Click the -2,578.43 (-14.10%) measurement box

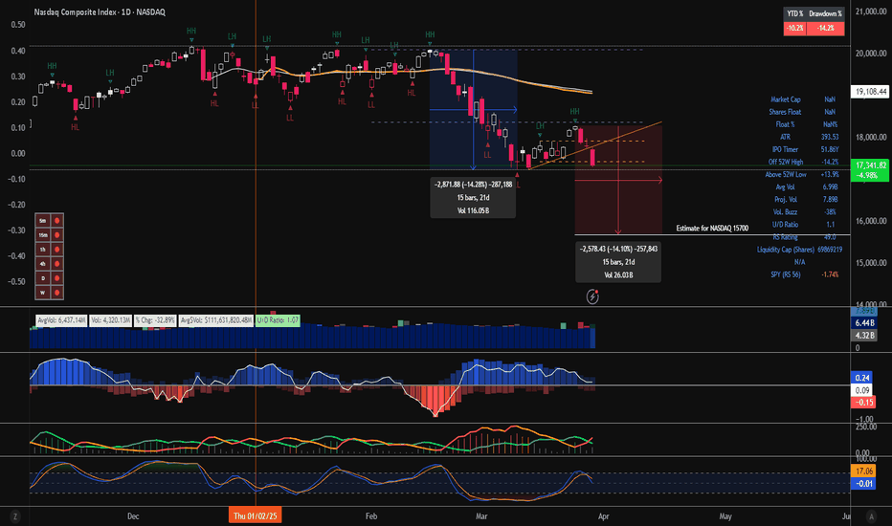618,262
